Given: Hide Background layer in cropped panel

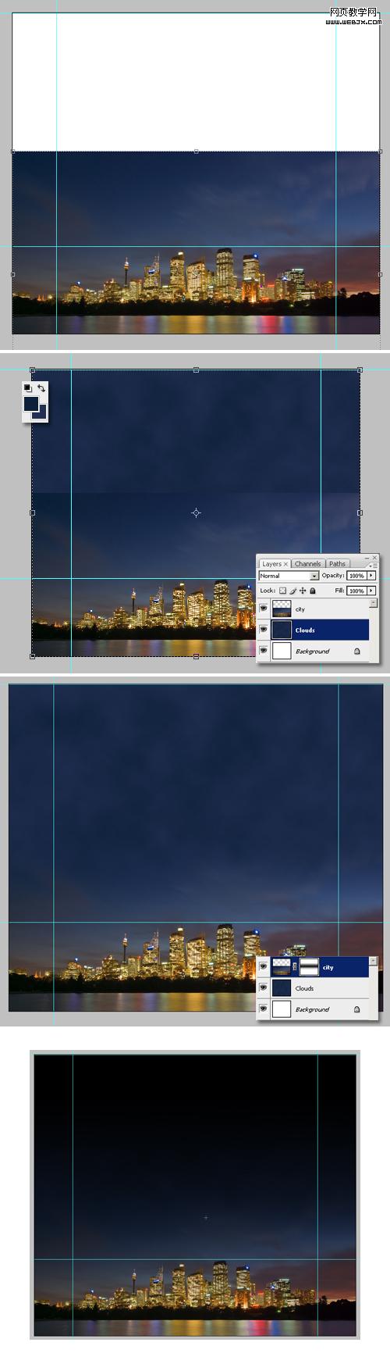Looking at the screenshot, I should coord(264,1009).
